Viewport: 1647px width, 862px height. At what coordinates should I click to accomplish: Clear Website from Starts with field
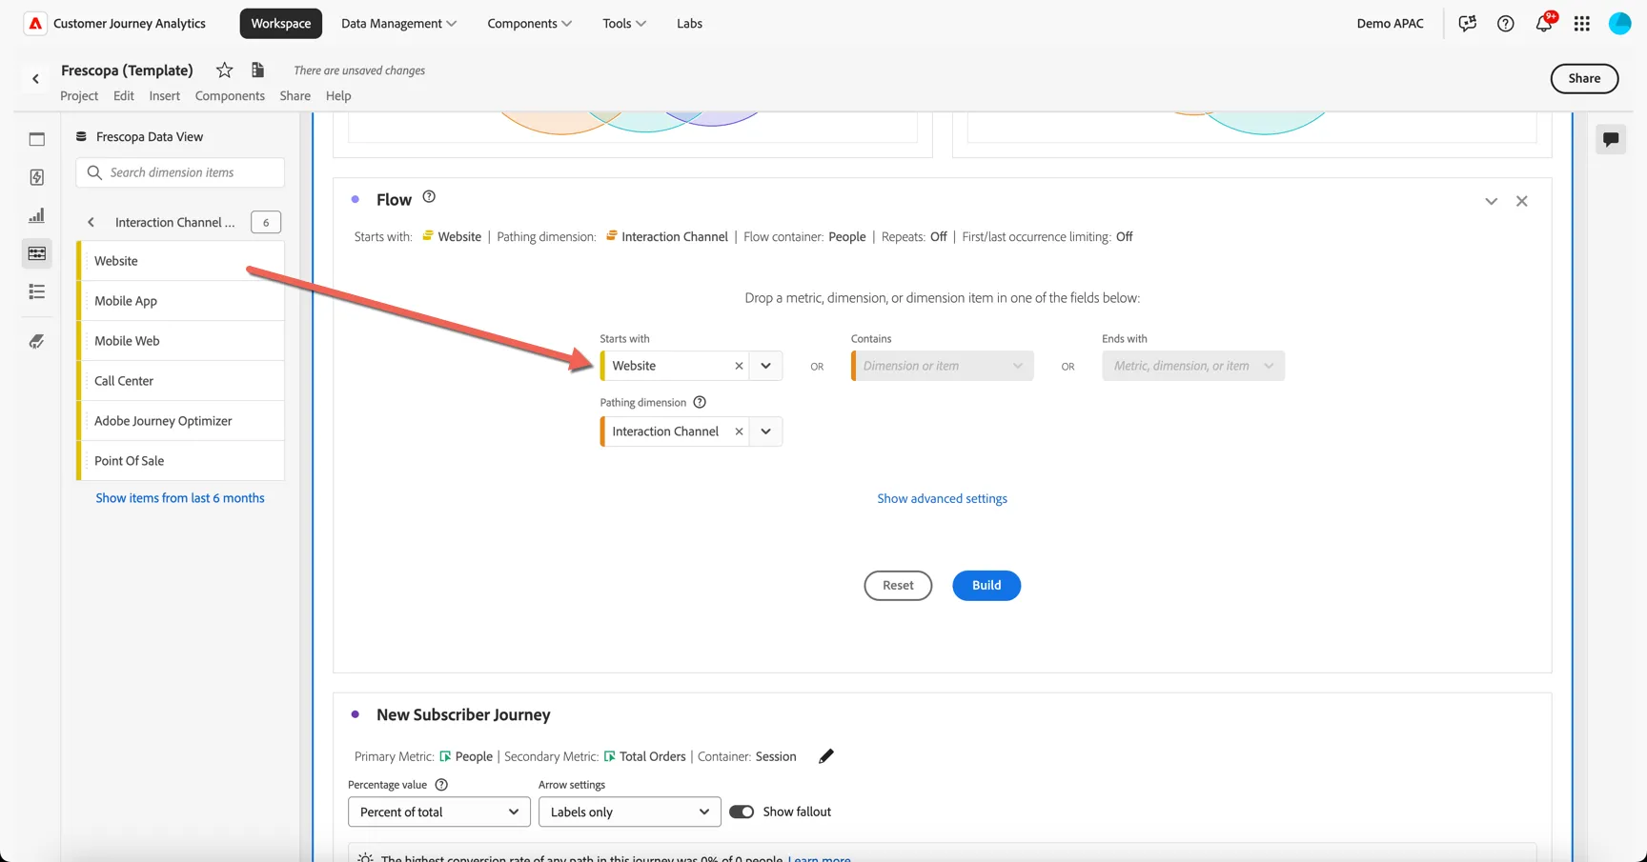[739, 366]
